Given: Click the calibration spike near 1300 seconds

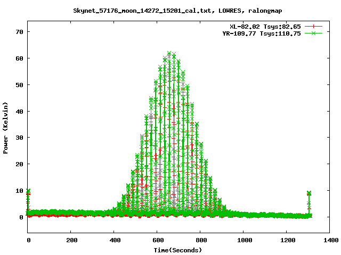Looking at the screenshot, I should coord(309,203).
